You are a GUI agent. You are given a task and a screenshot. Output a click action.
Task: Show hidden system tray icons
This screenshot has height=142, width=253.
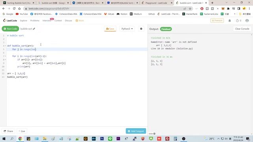[218, 138]
